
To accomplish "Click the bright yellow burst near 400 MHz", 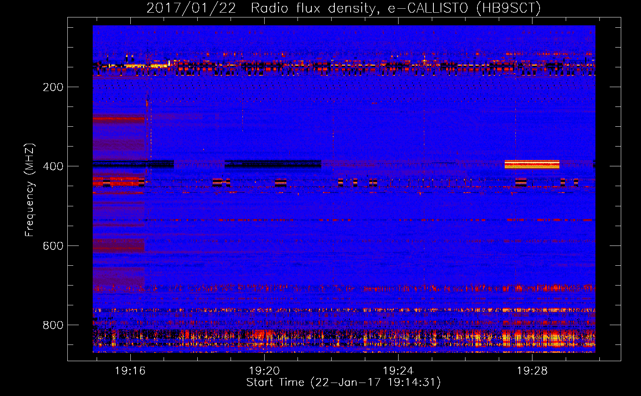I will pyautogui.click(x=532, y=164).
